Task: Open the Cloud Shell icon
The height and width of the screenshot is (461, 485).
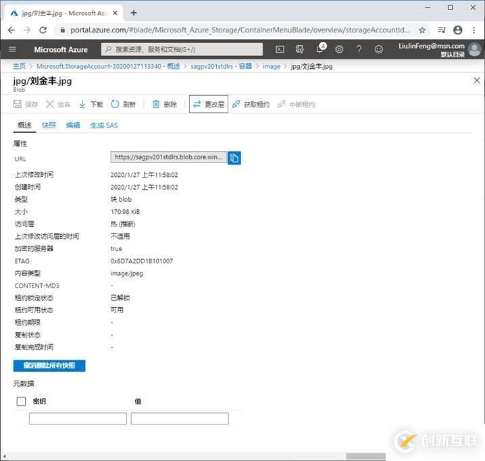Action: pyautogui.click(x=280, y=49)
